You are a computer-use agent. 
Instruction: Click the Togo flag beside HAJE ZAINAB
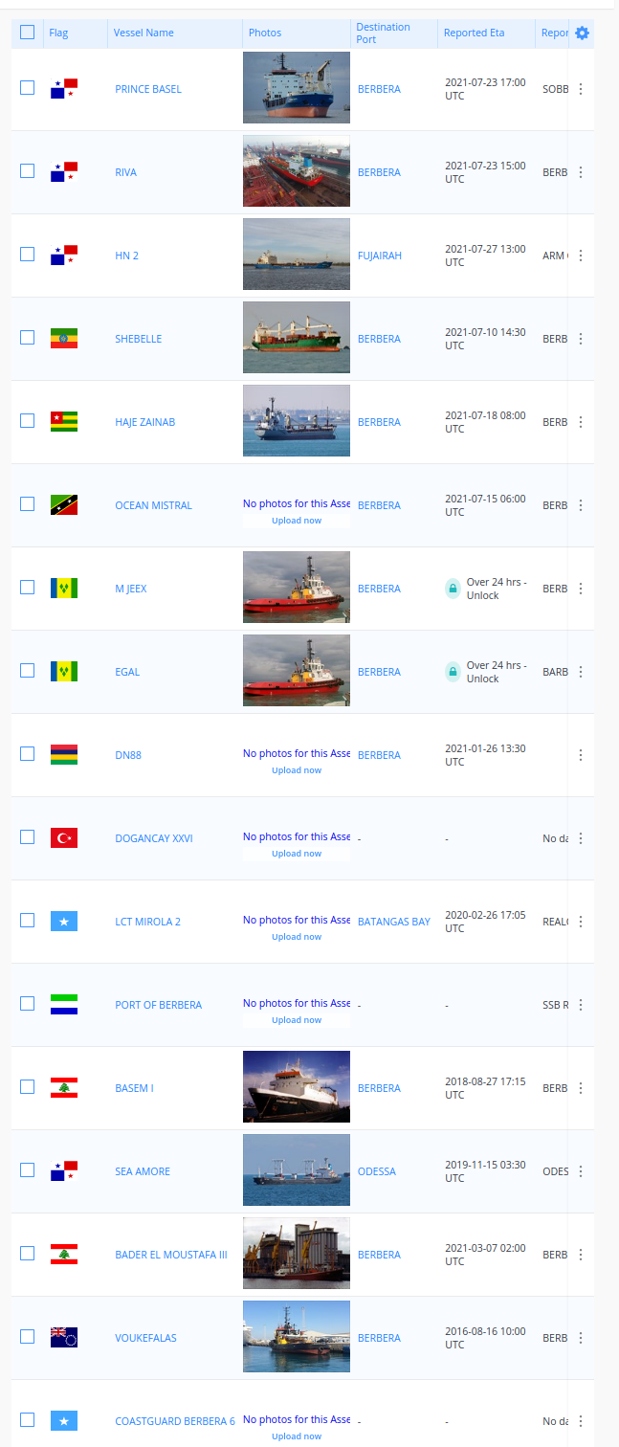[x=64, y=422]
